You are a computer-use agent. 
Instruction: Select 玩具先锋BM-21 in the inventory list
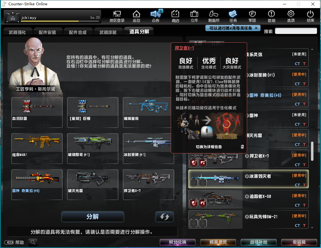(248, 219)
